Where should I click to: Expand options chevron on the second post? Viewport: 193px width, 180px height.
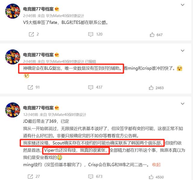[x=182, y=51]
